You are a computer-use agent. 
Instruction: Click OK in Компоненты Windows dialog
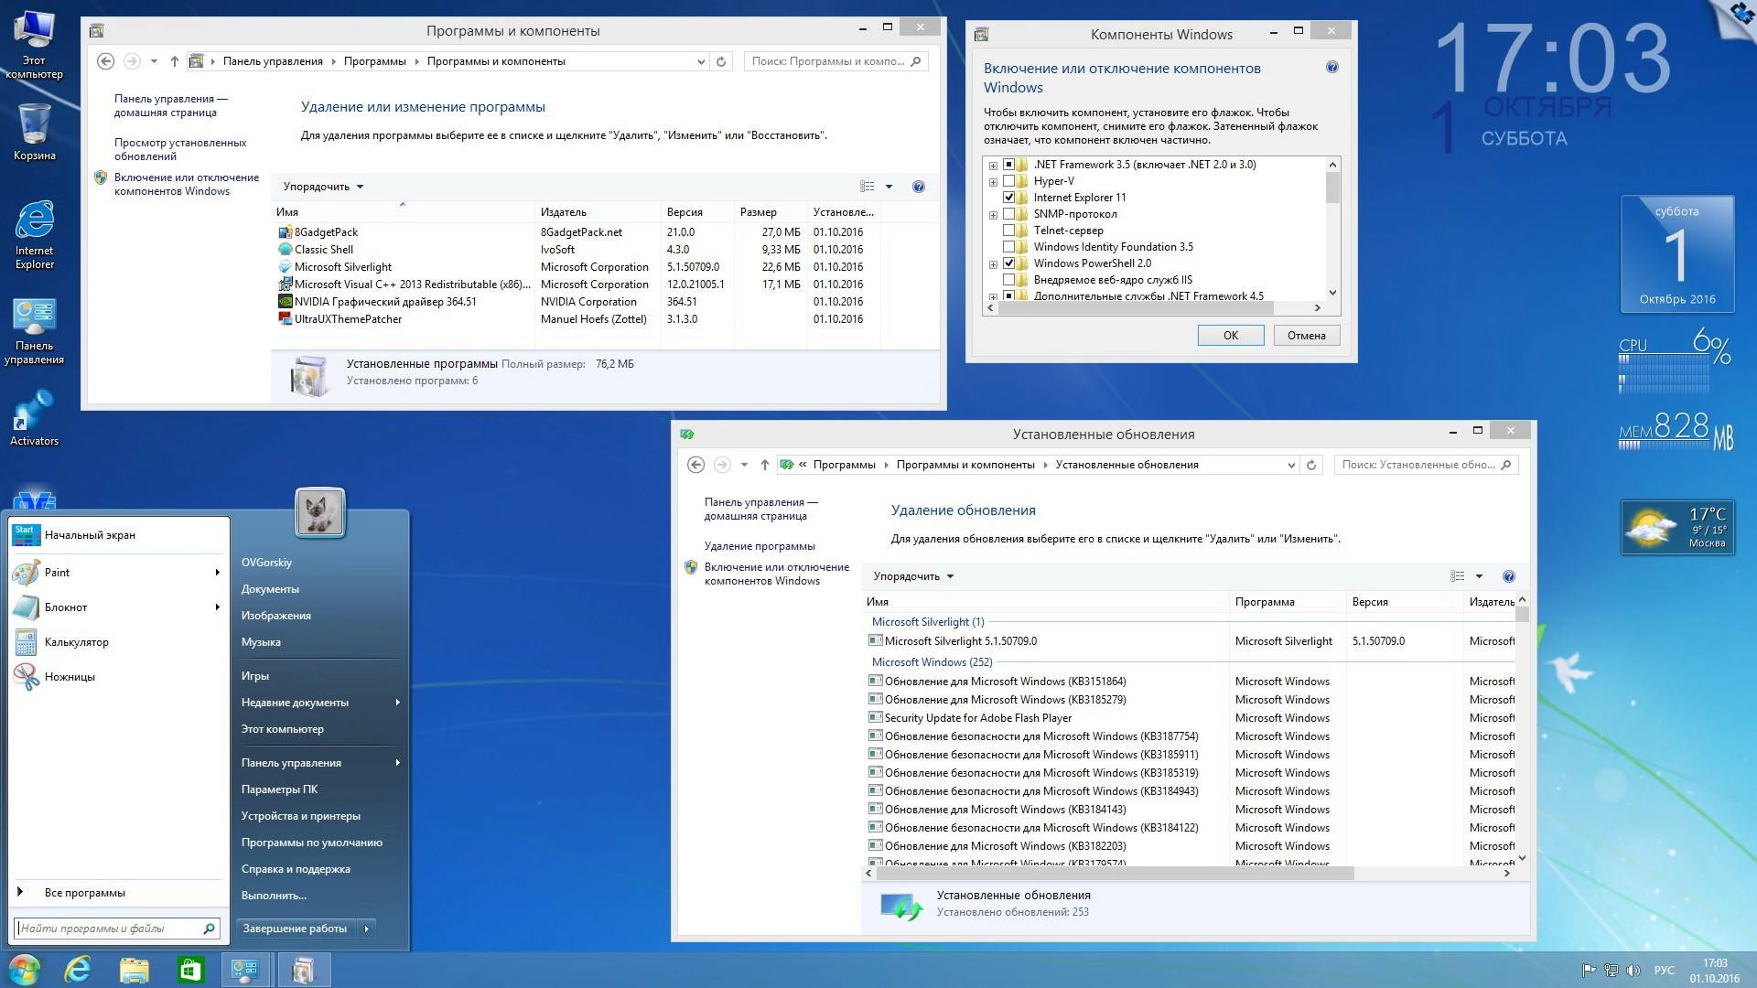[1231, 336]
